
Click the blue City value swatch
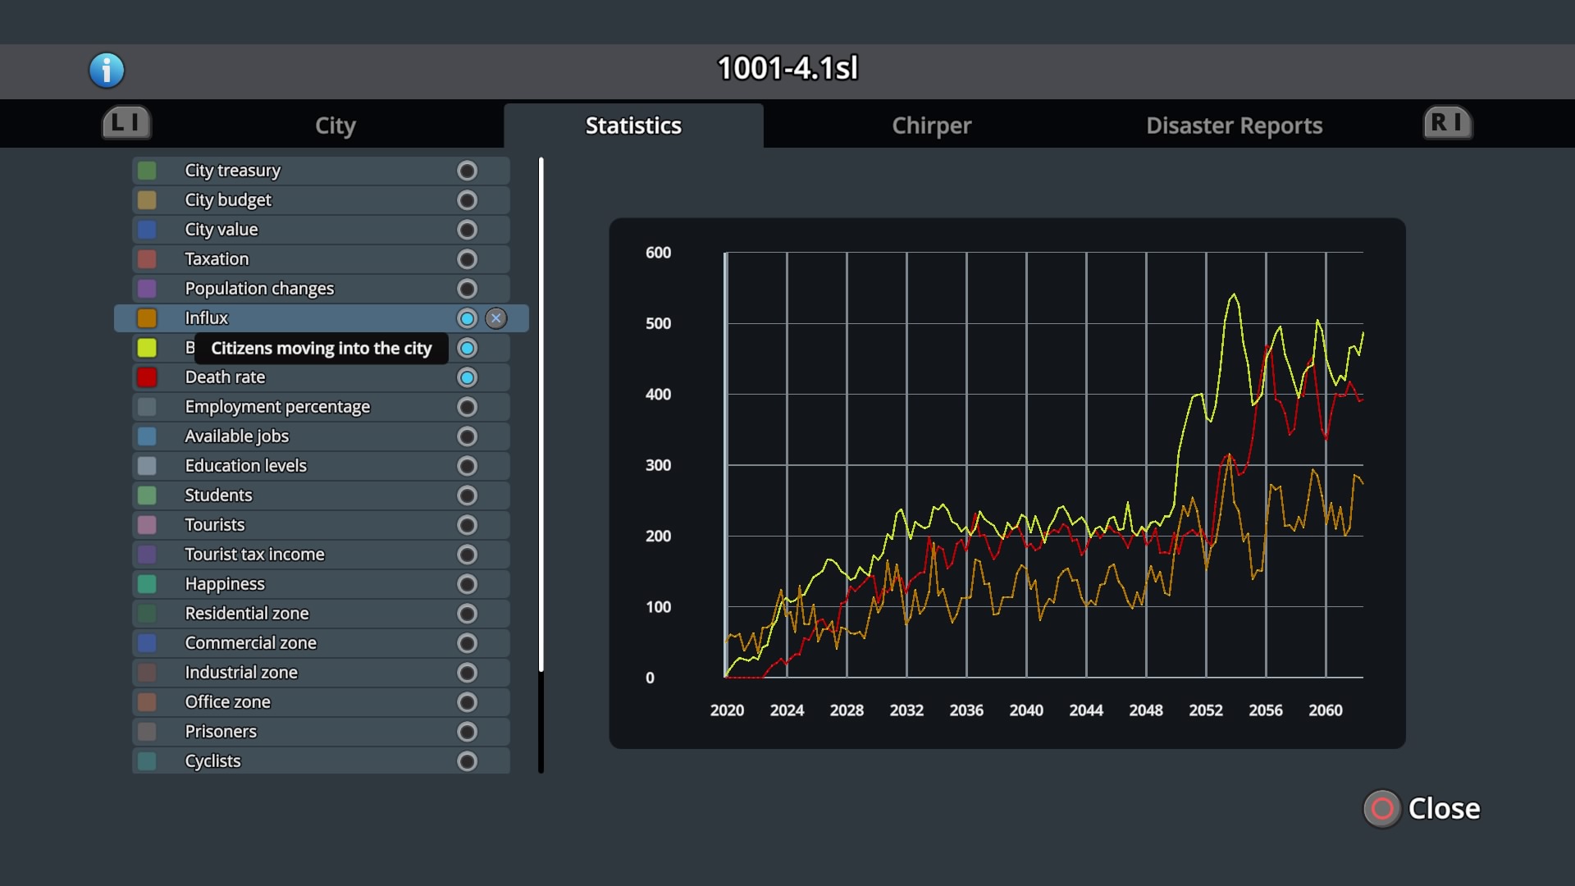coord(147,230)
